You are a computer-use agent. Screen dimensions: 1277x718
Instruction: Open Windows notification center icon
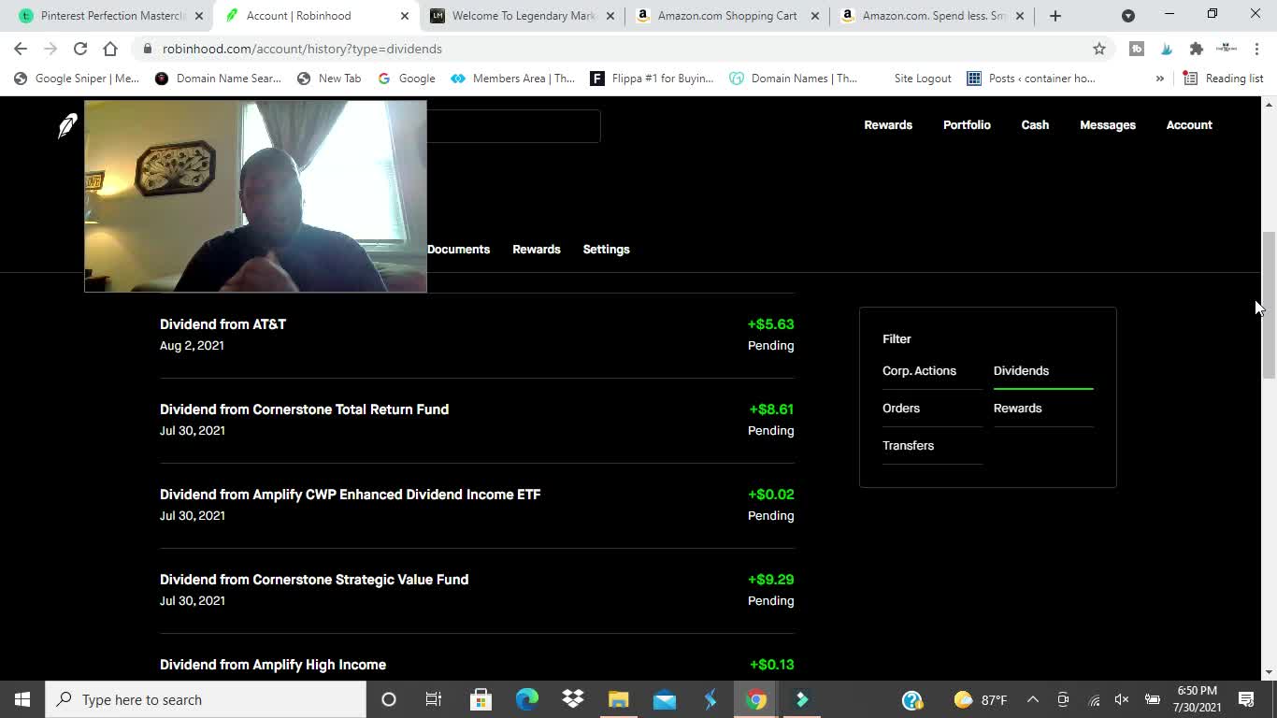click(x=1246, y=699)
